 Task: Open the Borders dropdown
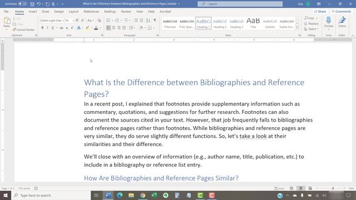click(154, 28)
